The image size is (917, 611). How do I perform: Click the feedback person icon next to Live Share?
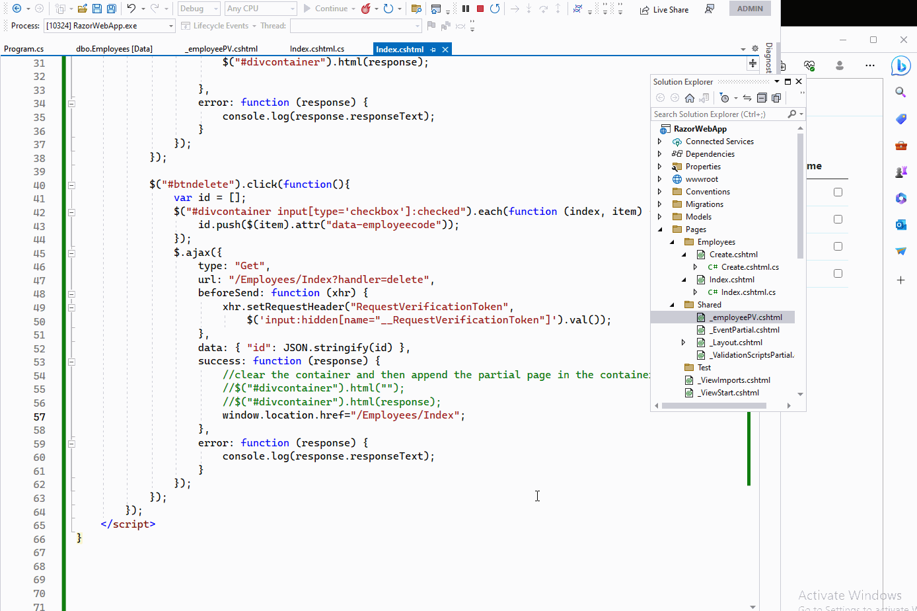[x=710, y=9]
